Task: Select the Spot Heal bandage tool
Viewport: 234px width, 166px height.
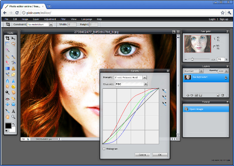Action: pos(14,99)
